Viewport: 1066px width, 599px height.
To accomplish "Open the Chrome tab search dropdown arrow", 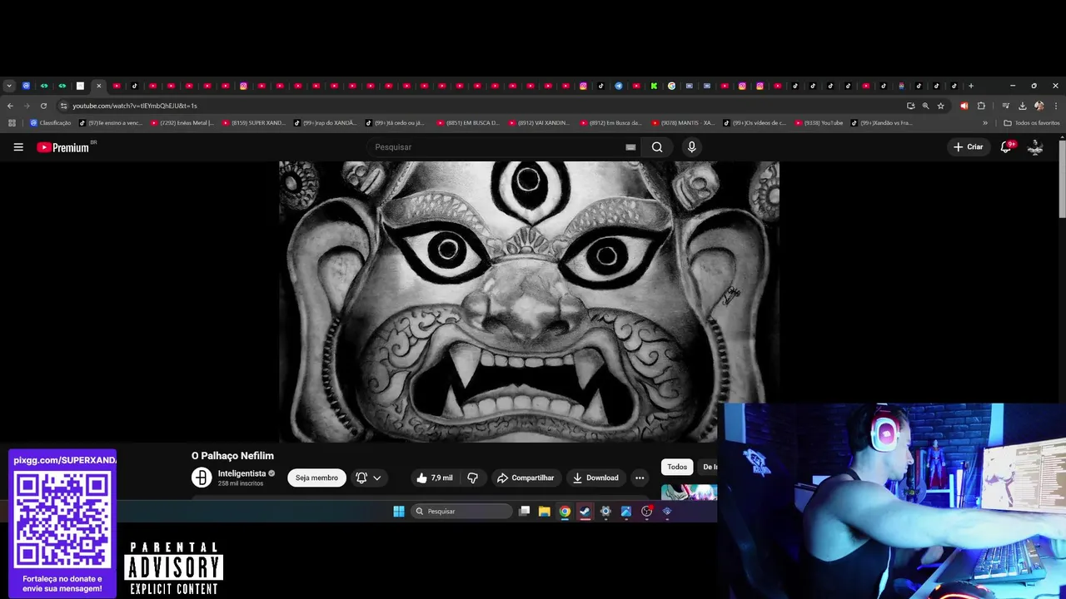I will point(9,86).
